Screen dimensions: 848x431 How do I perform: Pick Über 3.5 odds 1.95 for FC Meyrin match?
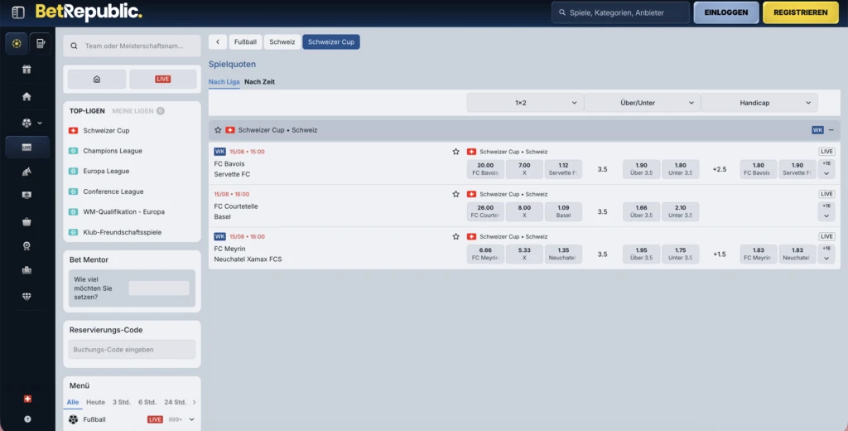click(642, 254)
